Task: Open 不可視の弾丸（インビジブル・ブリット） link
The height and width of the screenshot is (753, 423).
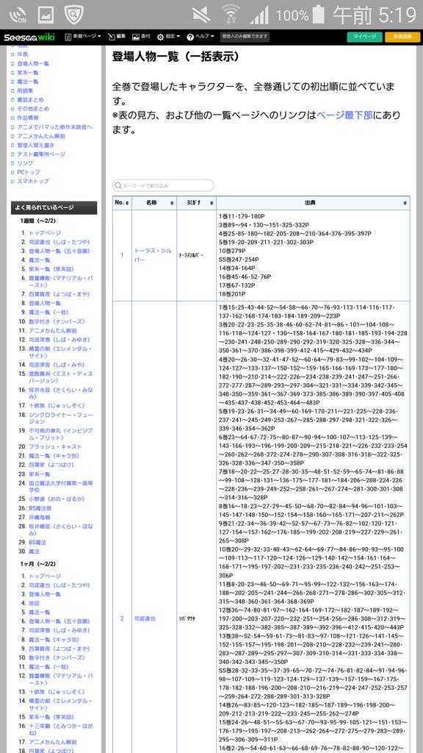Action: pos(60,434)
